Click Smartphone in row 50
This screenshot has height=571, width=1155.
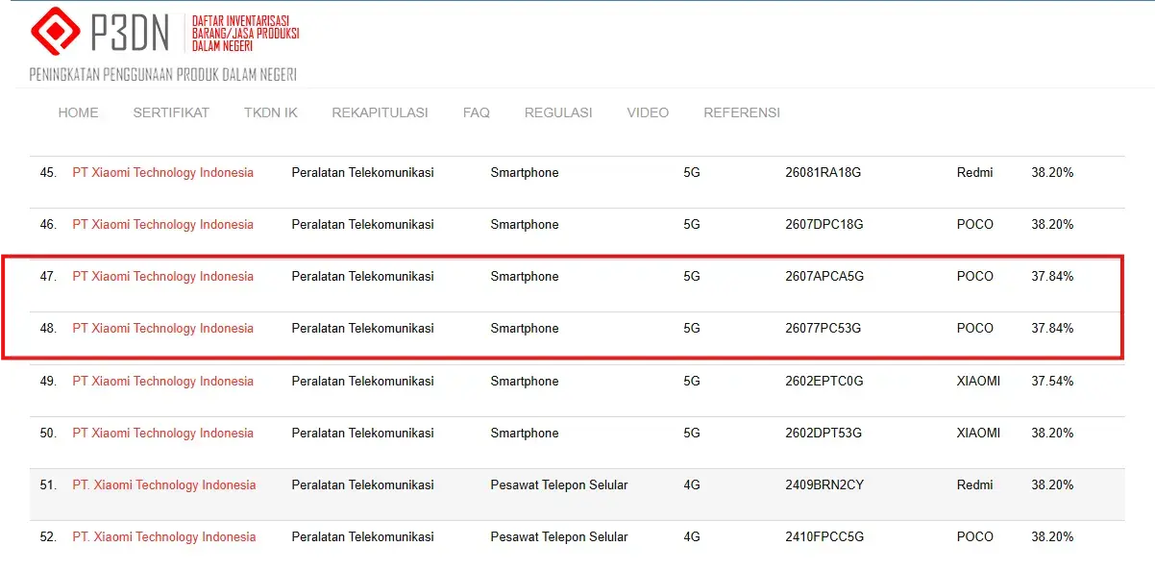click(x=525, y=434)
